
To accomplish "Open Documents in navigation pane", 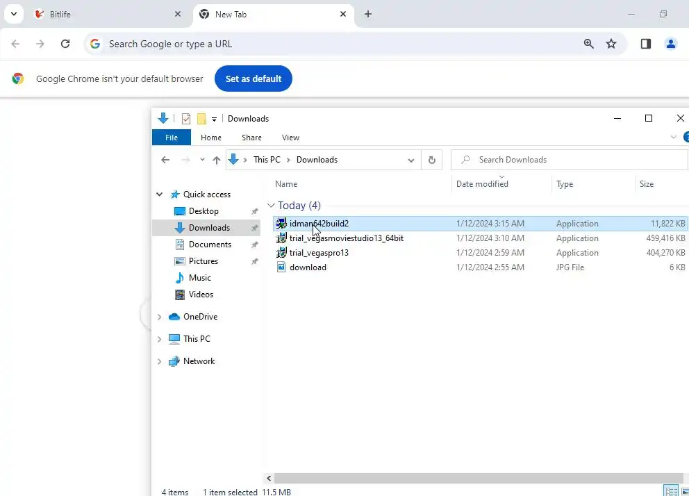I will 210,245.
